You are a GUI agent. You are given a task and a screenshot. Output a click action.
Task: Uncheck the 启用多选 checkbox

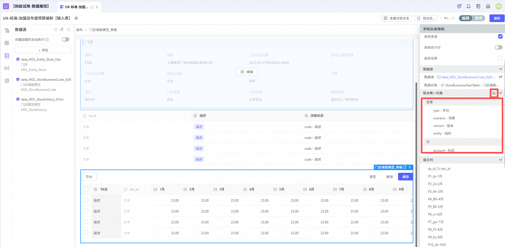click(500, 36)
